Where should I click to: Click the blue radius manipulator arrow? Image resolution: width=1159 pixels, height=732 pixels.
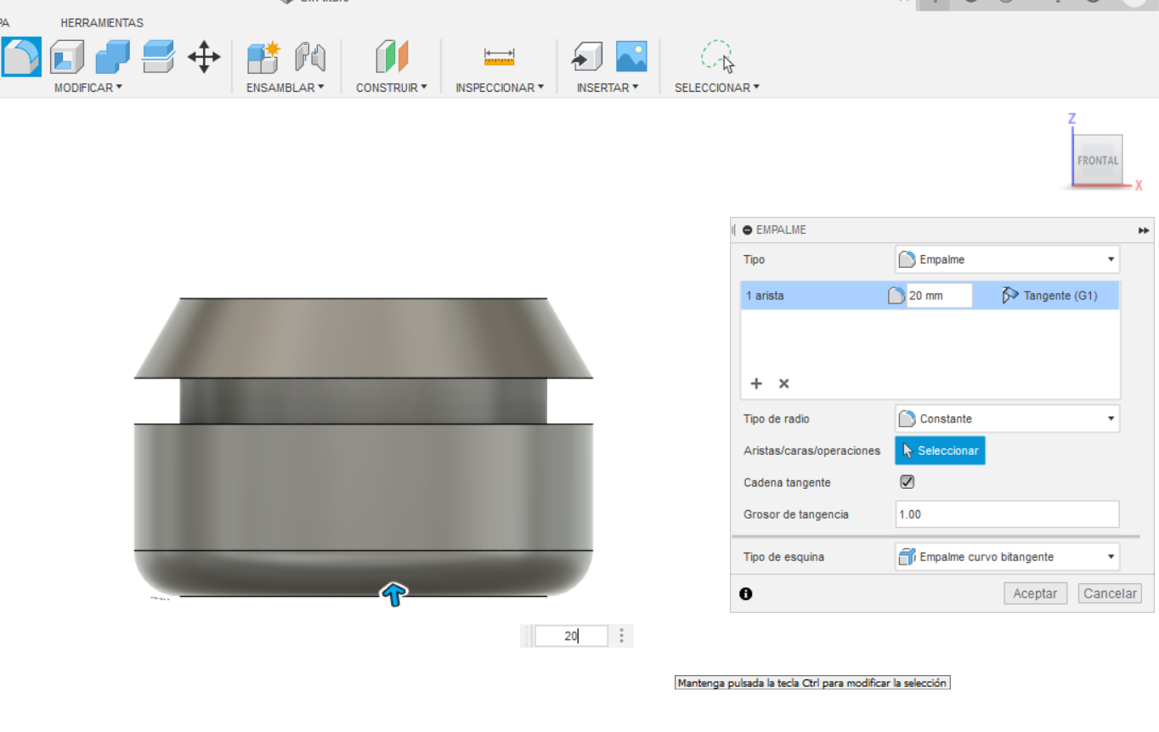coord(393,594)
